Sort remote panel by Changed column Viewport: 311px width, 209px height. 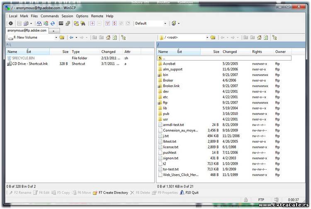click(x=230, y=52)
